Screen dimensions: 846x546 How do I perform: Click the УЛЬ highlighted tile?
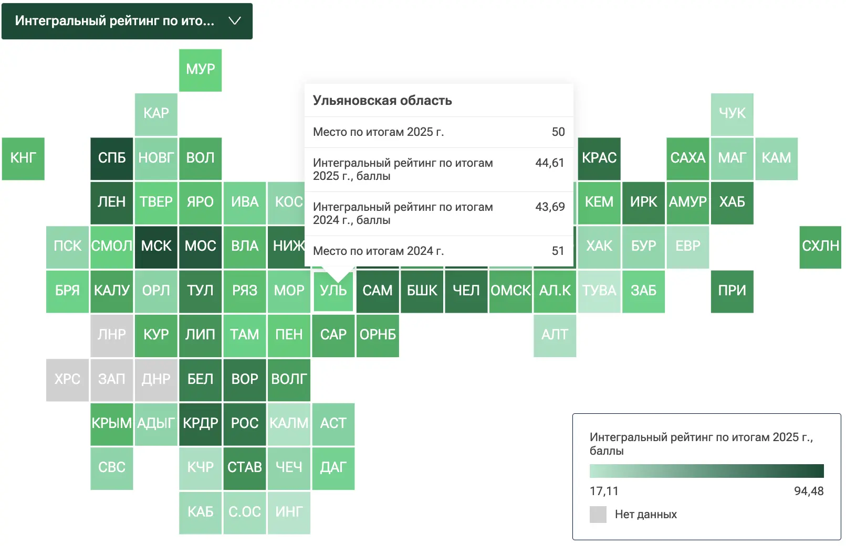click(333, 292)
